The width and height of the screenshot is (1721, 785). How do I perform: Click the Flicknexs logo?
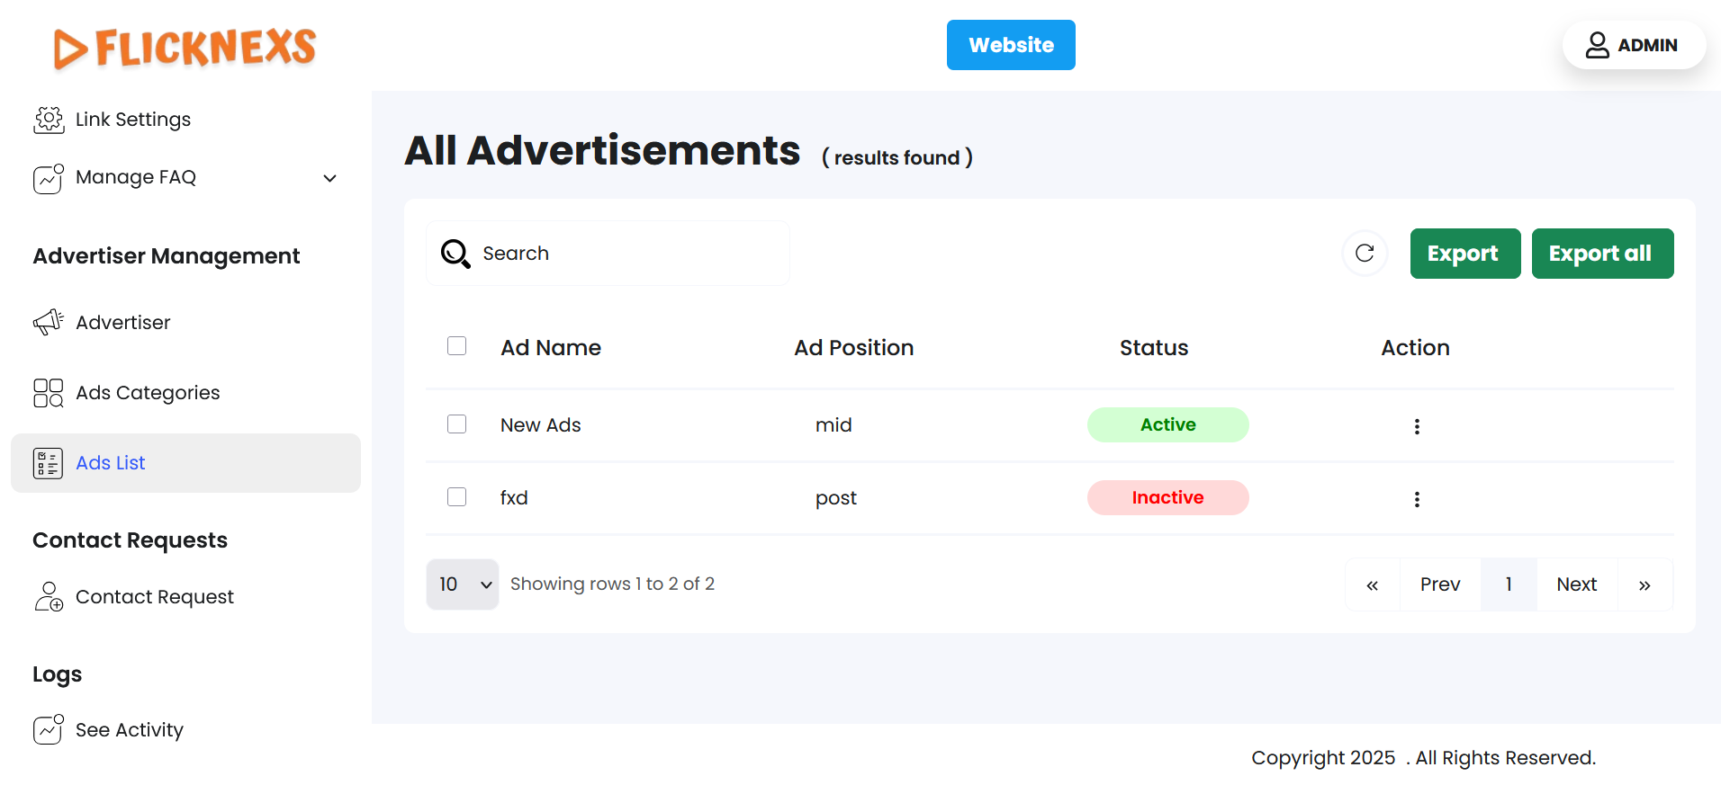[x=185, y=48]
